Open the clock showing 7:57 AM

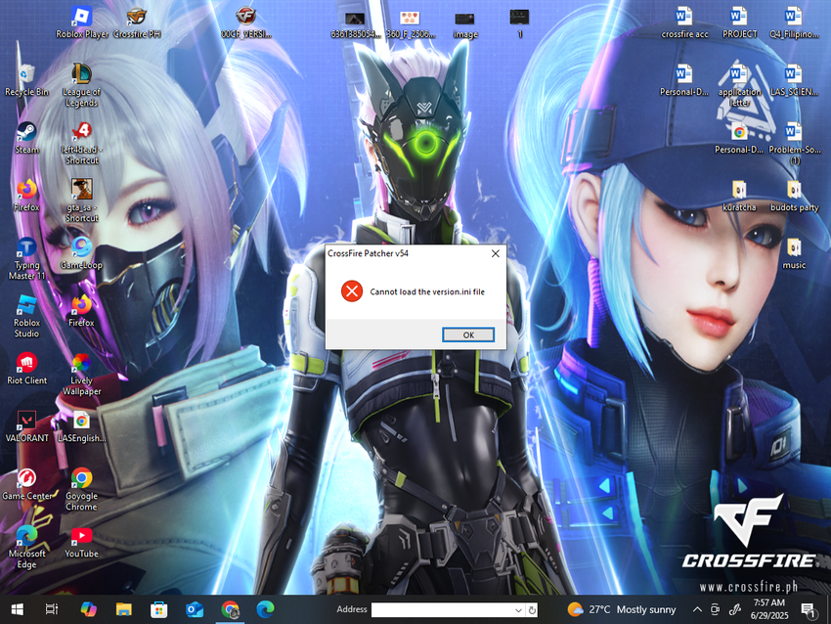point(769,609)
